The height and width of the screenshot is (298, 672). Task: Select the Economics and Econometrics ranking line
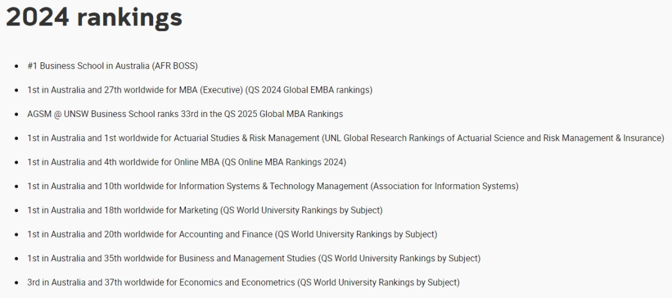243,282
